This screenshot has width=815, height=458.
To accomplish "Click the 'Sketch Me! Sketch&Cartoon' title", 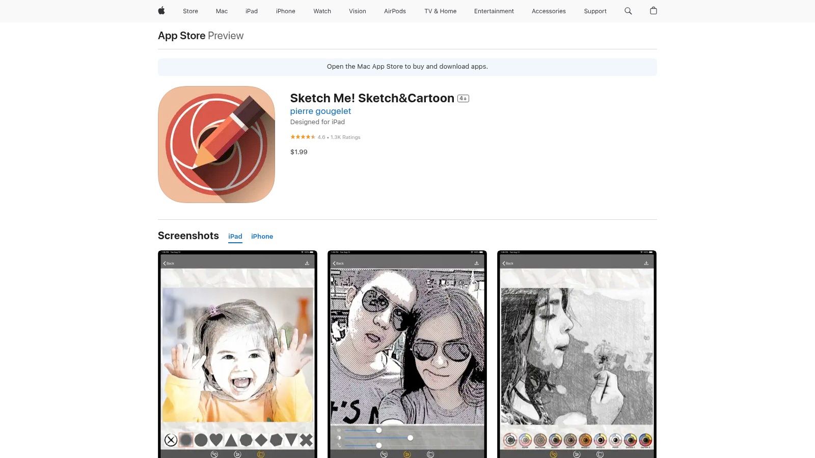I will (x=372, y=98).
